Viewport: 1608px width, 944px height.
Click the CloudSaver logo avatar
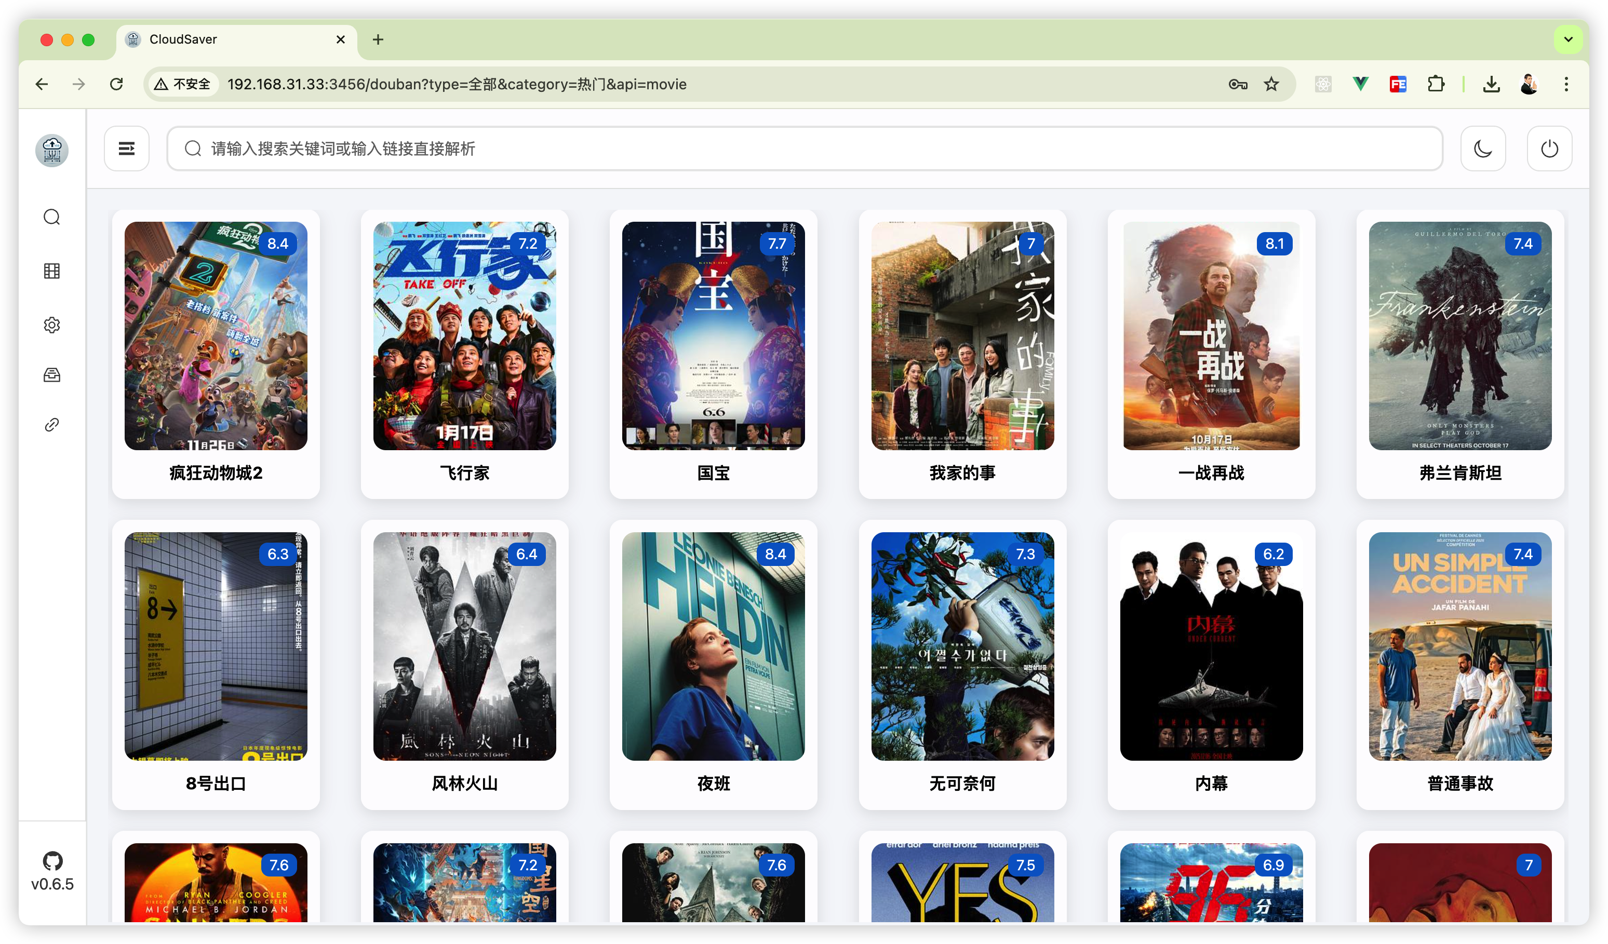tap(52, 151)
